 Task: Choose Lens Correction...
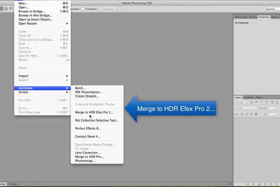(x=97, y=153)
